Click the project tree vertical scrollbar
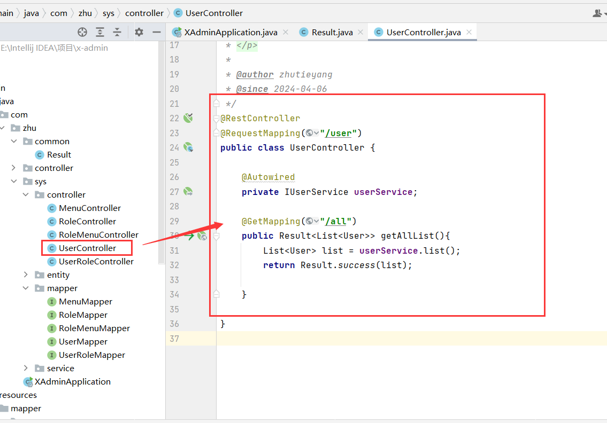Screen dimensions: 607x423 (x=162, y=153)
